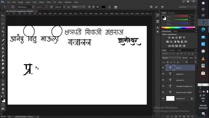The width and height of the screenshot is (209, 118).
Task: Open the Color panel flyout menu
Action: (x=196, y=13)
